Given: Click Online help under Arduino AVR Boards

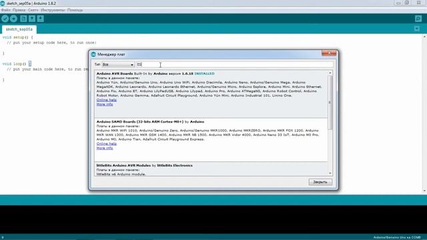Looking at the screenshot, I should coord(107,100).
